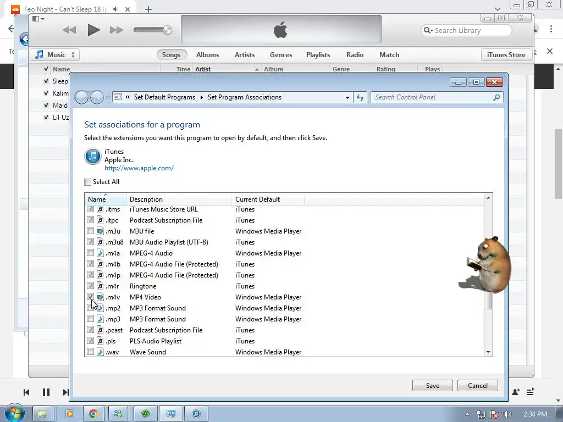Open the Radio tab in iTunes
Screen dimensions: 563x422
[x=355, y=55]
